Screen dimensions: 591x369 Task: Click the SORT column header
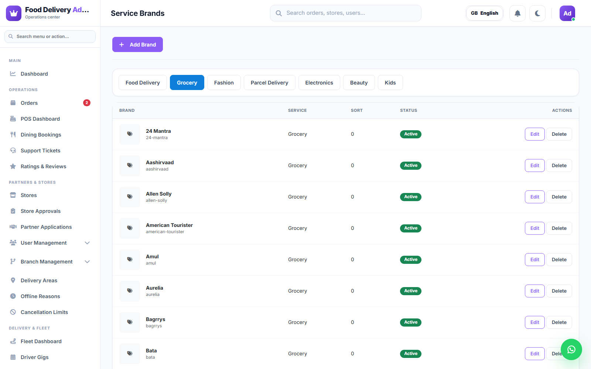[x=357, y=110]
